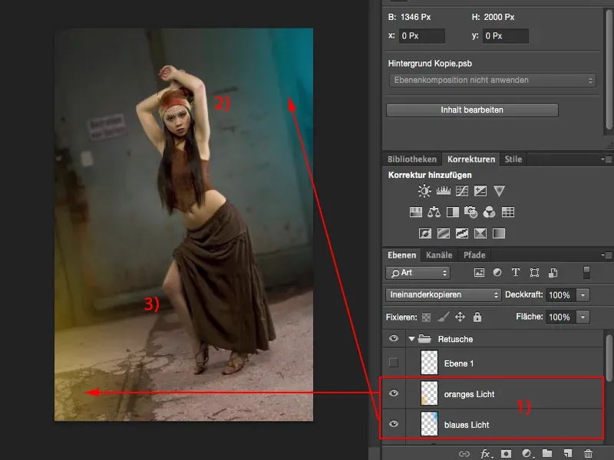614x460 pixels.
Task: Open the Deckkraft opacity slider dropdown
Action: [x=583, y=295]
